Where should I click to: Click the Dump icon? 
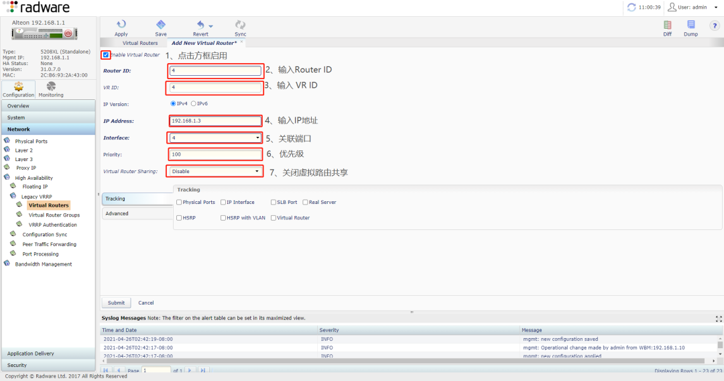(690, 25)
